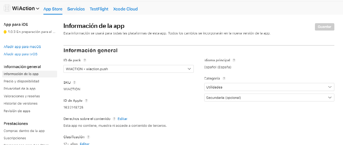Click Añadir app para tvOS
Screen dimensions: 343x145
pos(20,54)
